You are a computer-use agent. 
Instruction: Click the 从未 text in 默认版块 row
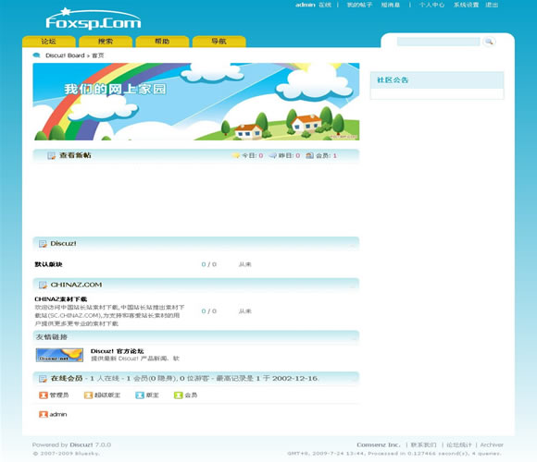(x=245, y=264)
